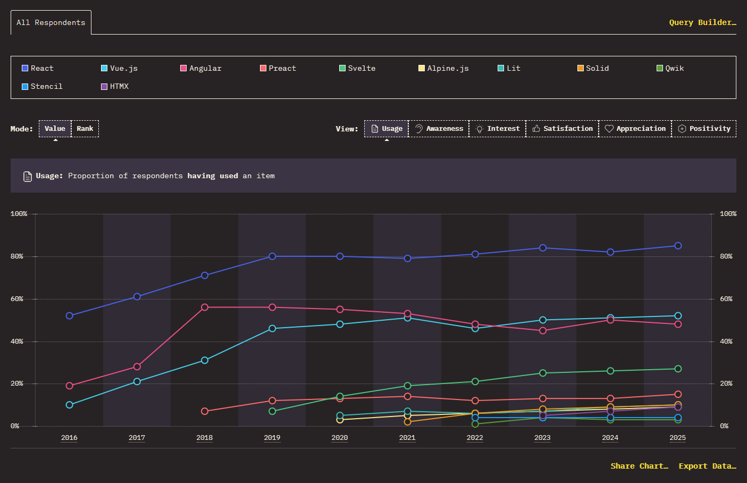Click the Positivity plus-circle icon

point(682,129)
